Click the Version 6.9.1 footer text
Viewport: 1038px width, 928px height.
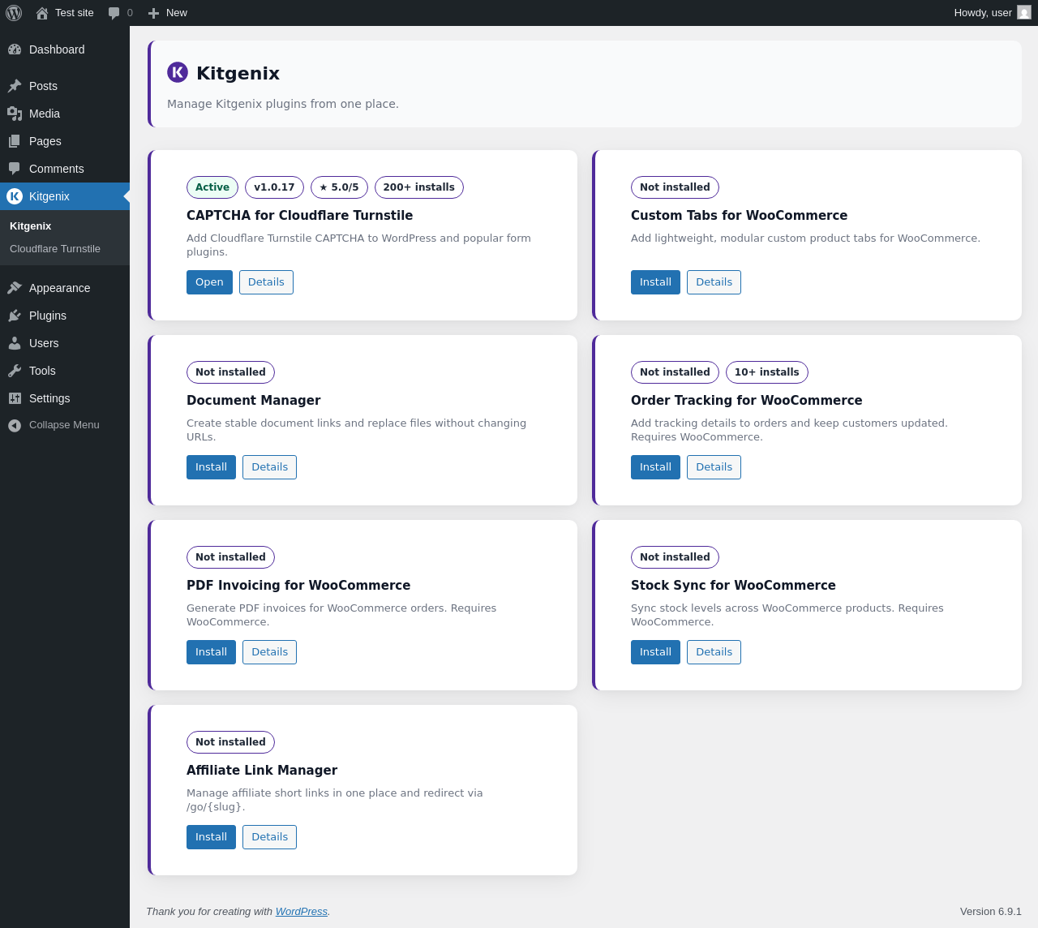pyautogui.click(x=991, y=912)
